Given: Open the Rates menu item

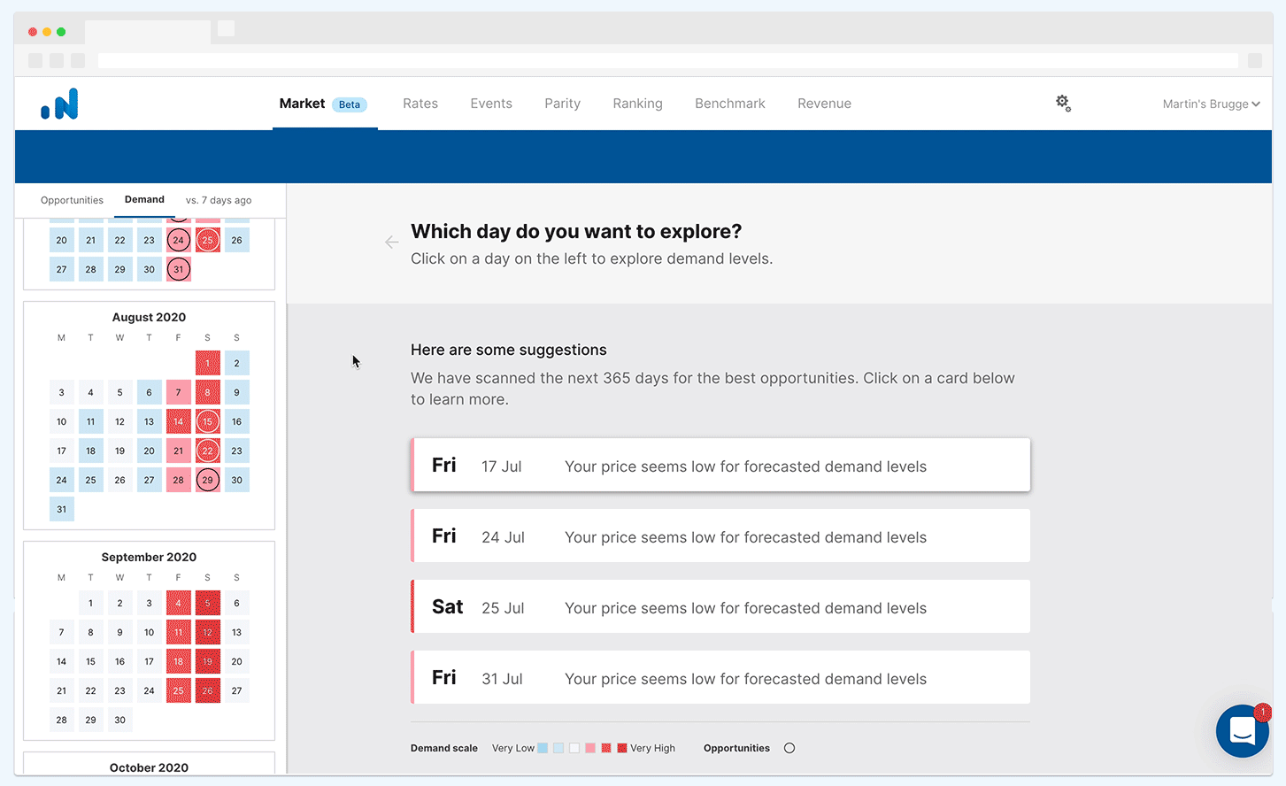Looking at the screenshot, I should pyautogui.click(x=420, y=104).
